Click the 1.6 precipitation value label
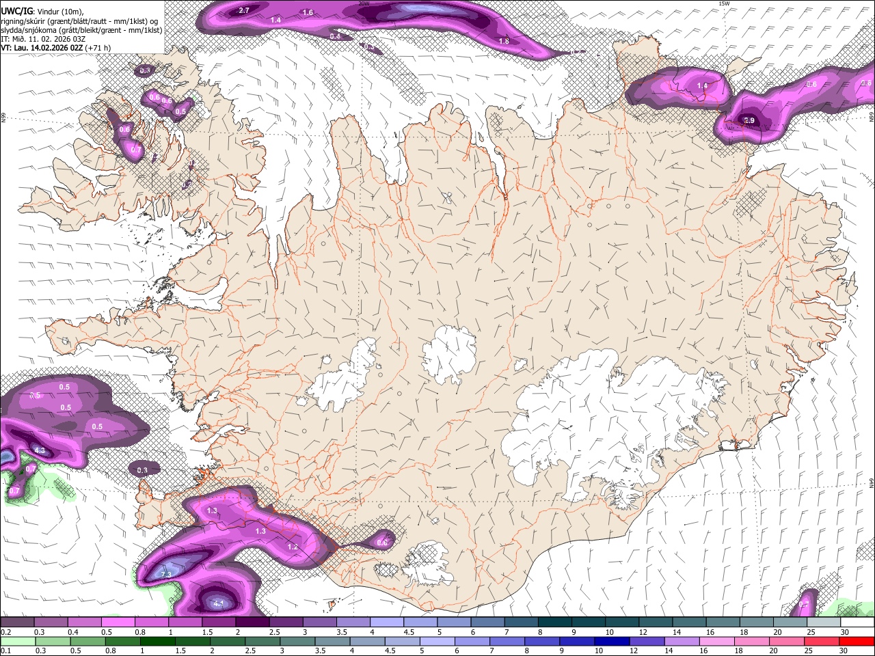 pos(308,12)
